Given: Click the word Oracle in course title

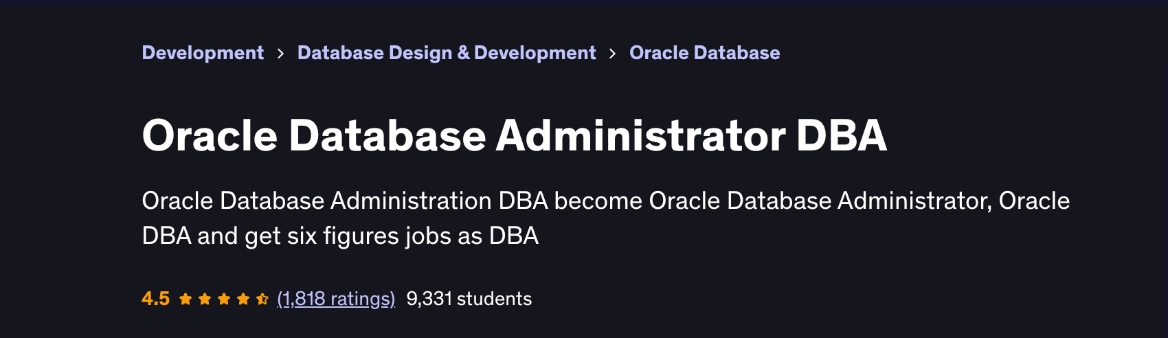Looking at the screenshot, I should coord(210,135).
